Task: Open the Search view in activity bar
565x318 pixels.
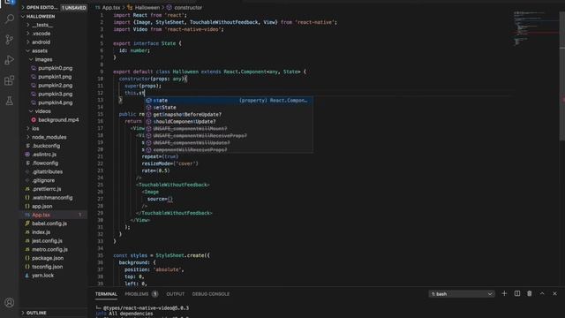Action: 10,19
